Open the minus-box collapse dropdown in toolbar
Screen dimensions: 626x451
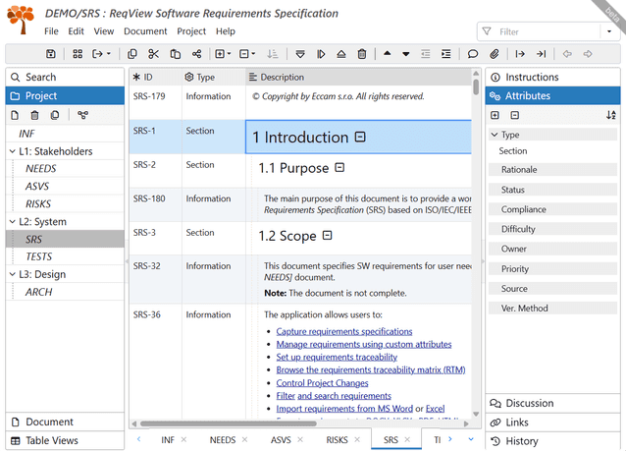click(247, 54)
